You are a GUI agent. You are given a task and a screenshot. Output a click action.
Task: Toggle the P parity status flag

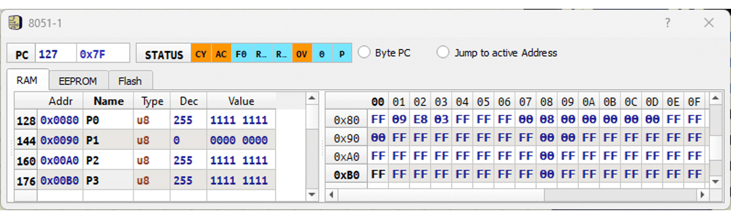pos(342,54)
